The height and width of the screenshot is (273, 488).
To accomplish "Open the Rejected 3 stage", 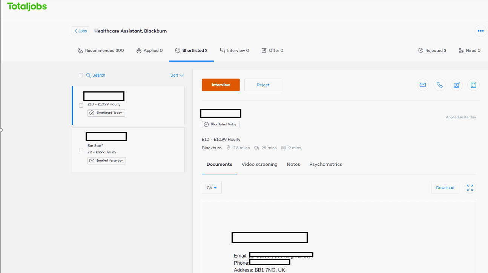I will coord(432,50).
